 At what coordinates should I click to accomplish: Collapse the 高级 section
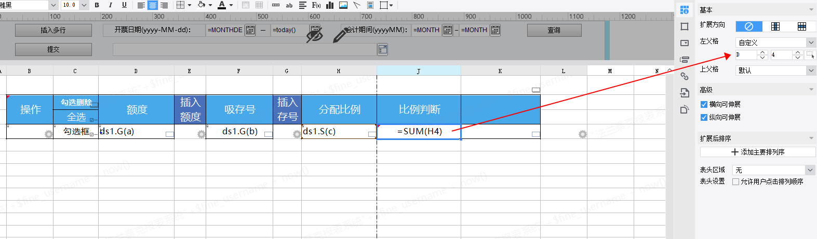(811, 90)
